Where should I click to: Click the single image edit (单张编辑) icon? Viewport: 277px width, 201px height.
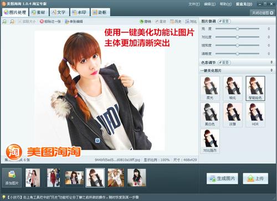[66, 22]
